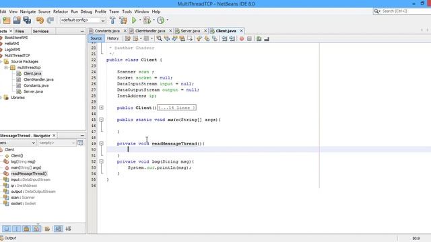
Task: Toggle bookmark on the current line
Action: [x=215, y=39]
